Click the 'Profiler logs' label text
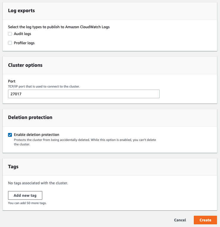 [x=24, y=43]
